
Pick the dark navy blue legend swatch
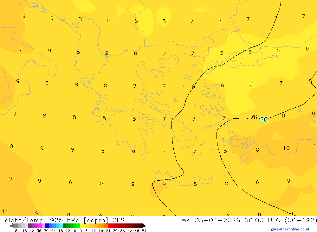coord(47,226)
